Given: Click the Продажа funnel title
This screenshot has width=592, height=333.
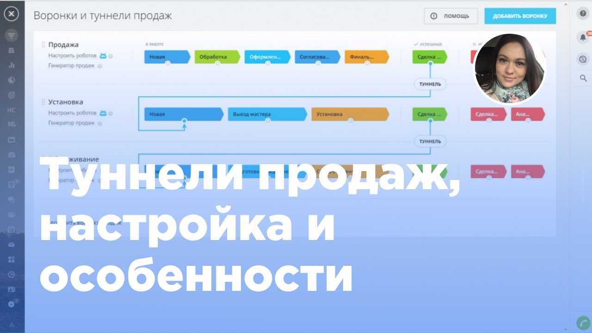Looking at the screenshot, I should pos(63,45).
